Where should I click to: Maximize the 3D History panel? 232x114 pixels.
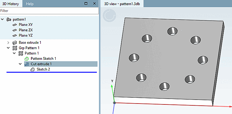pyautogui.click(x=86, y=3)
